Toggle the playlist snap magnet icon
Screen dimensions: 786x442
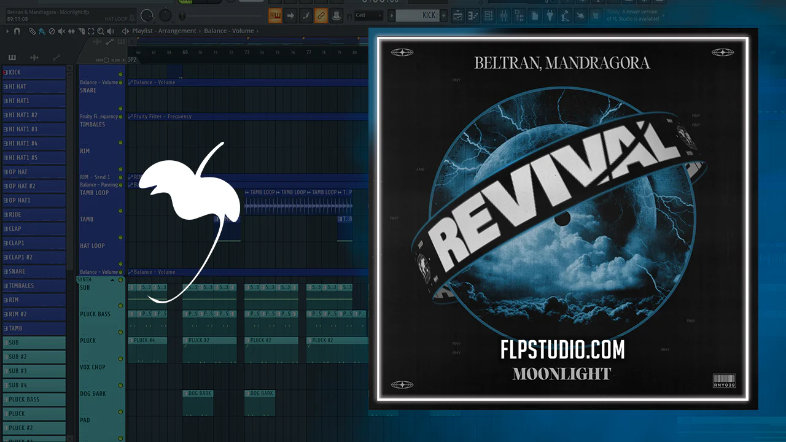point(17,31)
